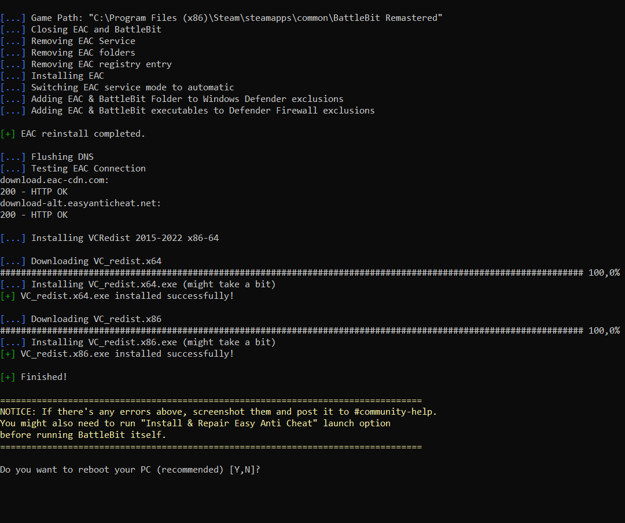
Task: Select "Switching EAC service mode to automatic"
Action: point(133,87)
